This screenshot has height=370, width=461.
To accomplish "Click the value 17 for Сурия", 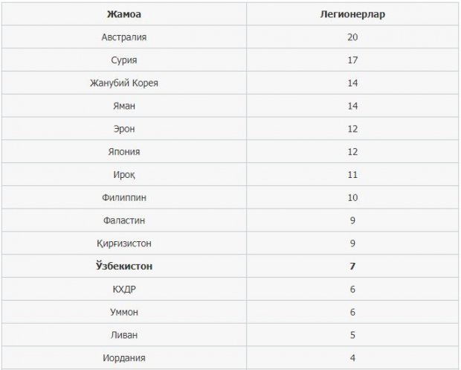I will tap(352, 60).
